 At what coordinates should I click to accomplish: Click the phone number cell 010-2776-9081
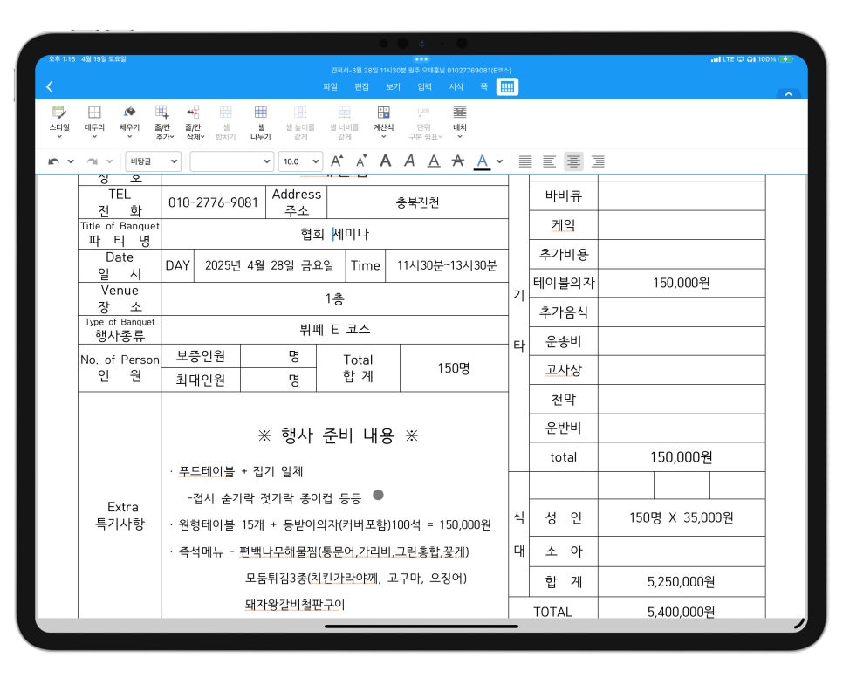pos(214,202)
